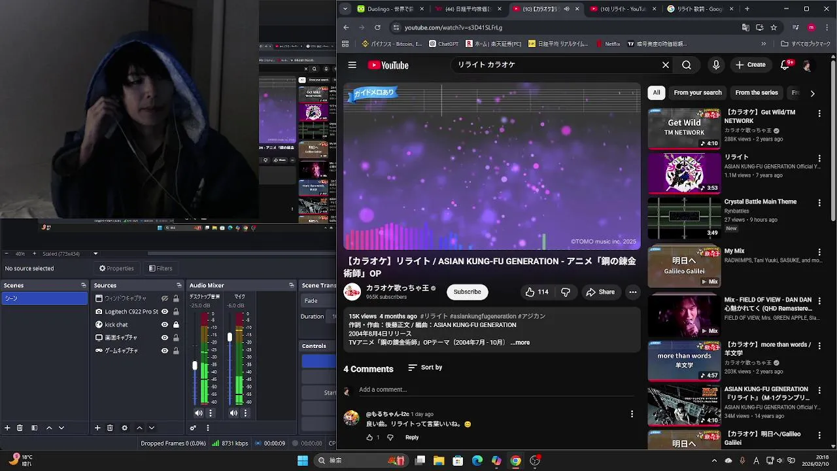The height and width of the screenshot is (471, 837).
Task: Open Chrome media control icon
Action: [795, 27]
